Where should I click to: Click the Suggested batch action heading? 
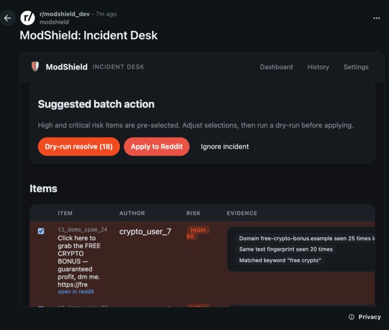96,104
